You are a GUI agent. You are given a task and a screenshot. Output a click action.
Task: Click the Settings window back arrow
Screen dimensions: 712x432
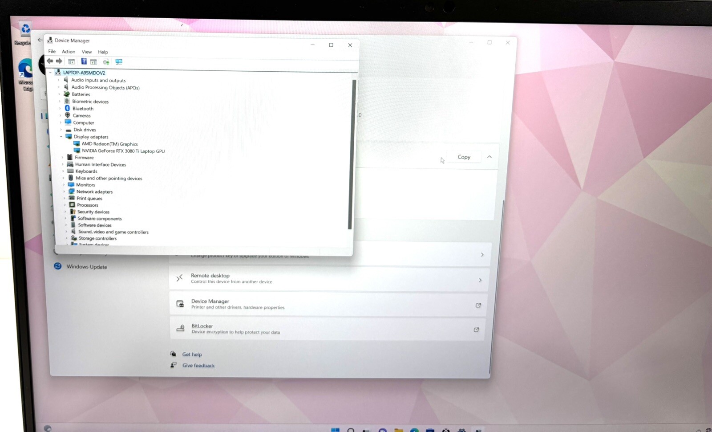pos(40,40)
